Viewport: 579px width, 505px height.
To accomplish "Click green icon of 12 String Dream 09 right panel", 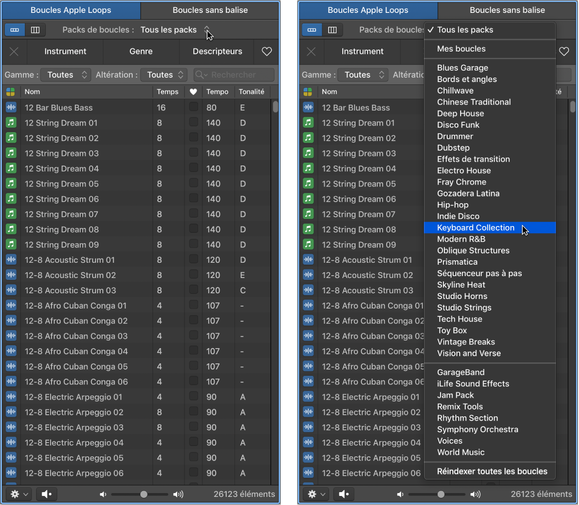I will [x=308, y=244].
